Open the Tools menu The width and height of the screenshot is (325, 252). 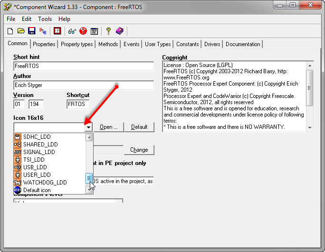click(x=45, y=19)
